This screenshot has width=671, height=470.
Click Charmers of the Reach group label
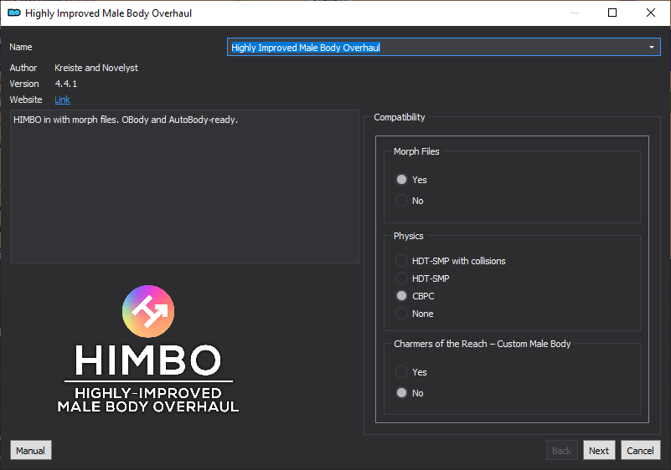483,344
